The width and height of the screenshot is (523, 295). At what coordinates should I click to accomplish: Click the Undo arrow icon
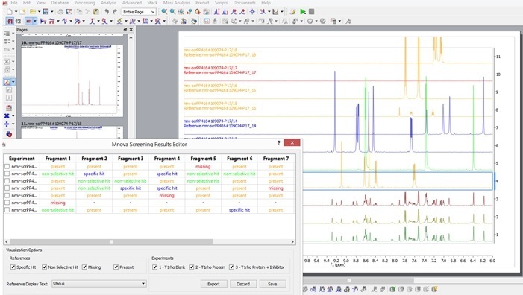pos(107,12)
